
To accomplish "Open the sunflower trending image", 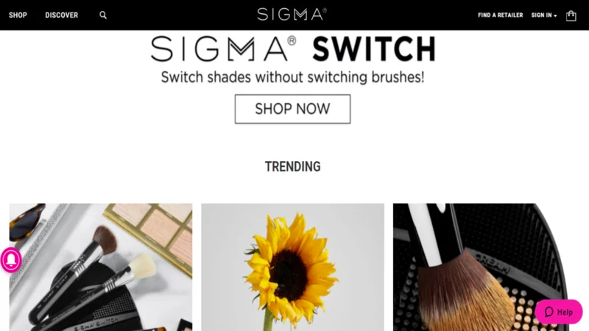I will 292,267.
